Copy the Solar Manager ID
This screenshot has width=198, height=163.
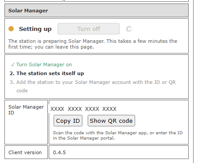point(68,121)
